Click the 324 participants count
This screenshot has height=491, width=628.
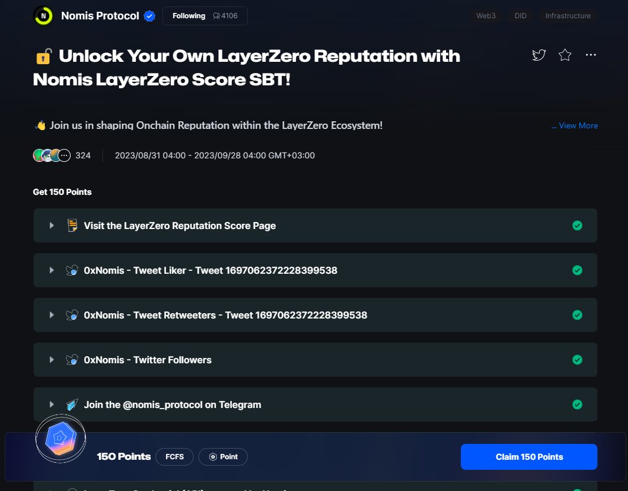click(x=83, y=155)
